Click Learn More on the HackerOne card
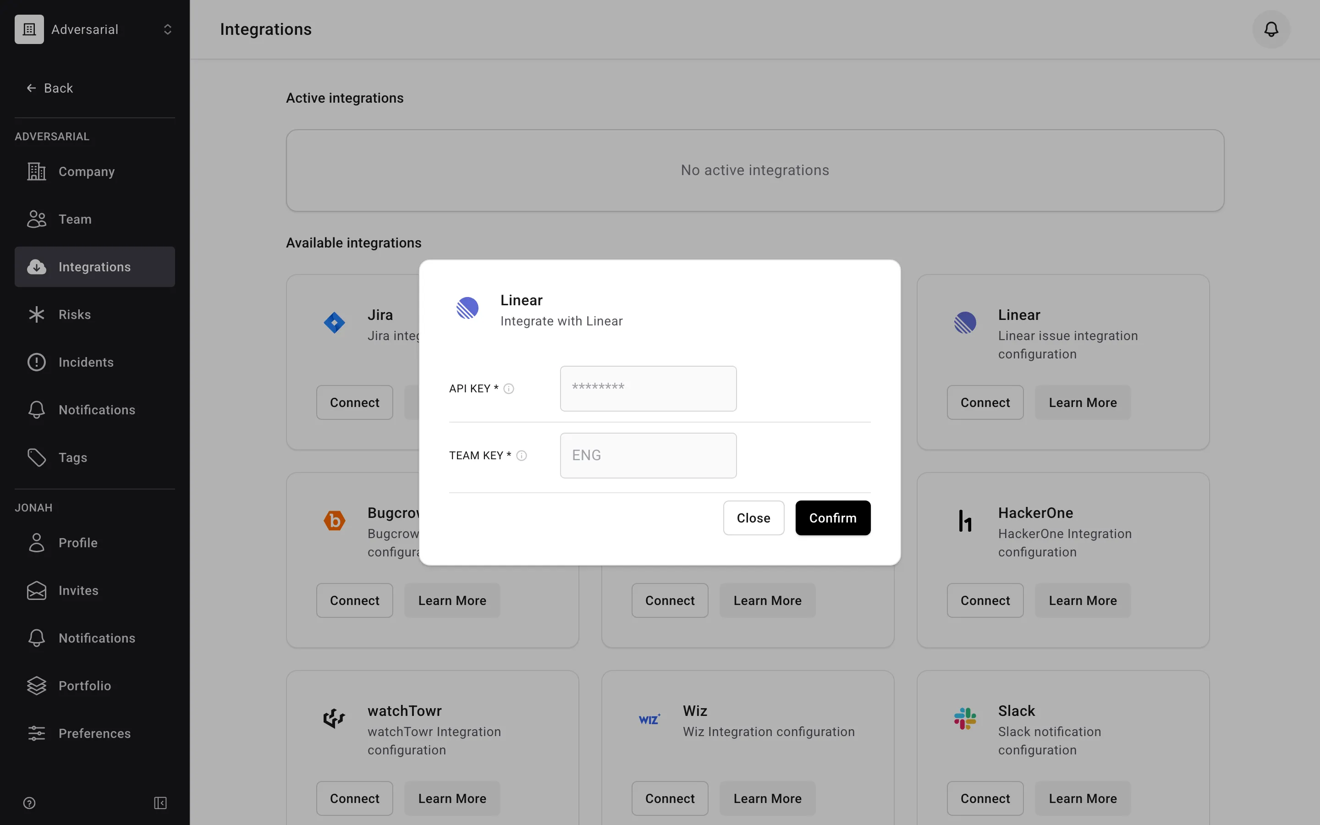The height and width of the screenshot is (825, 1320). pyautogui.click(x=1083, y=601)
